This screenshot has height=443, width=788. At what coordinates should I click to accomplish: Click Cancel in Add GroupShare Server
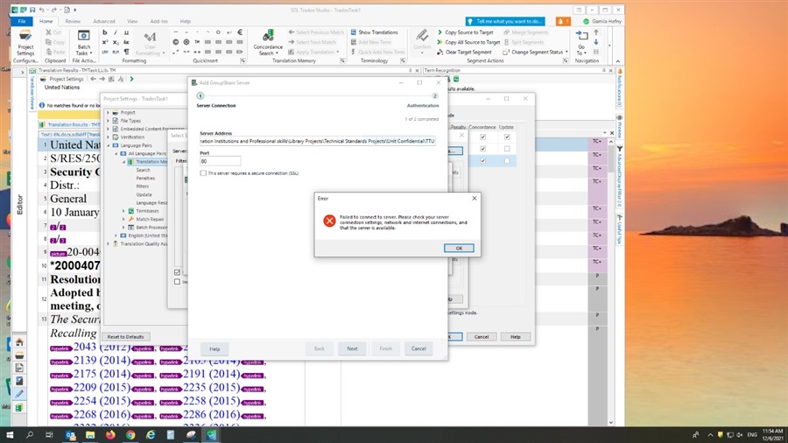point(419,348)
